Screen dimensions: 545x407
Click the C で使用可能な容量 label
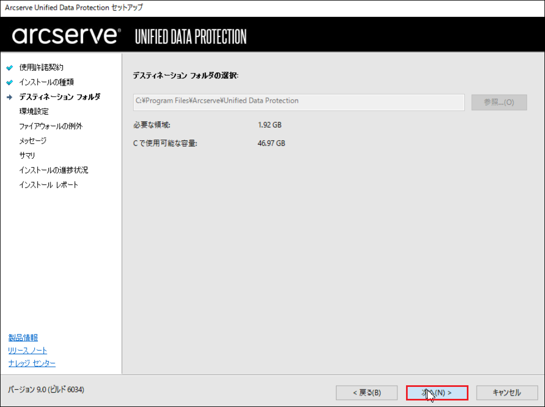(165, 143)
